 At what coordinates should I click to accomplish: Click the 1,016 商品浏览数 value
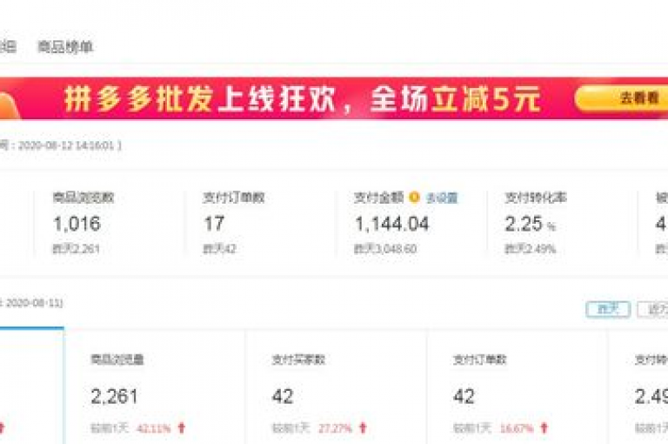pyautogui.click(x=77, y=224)
